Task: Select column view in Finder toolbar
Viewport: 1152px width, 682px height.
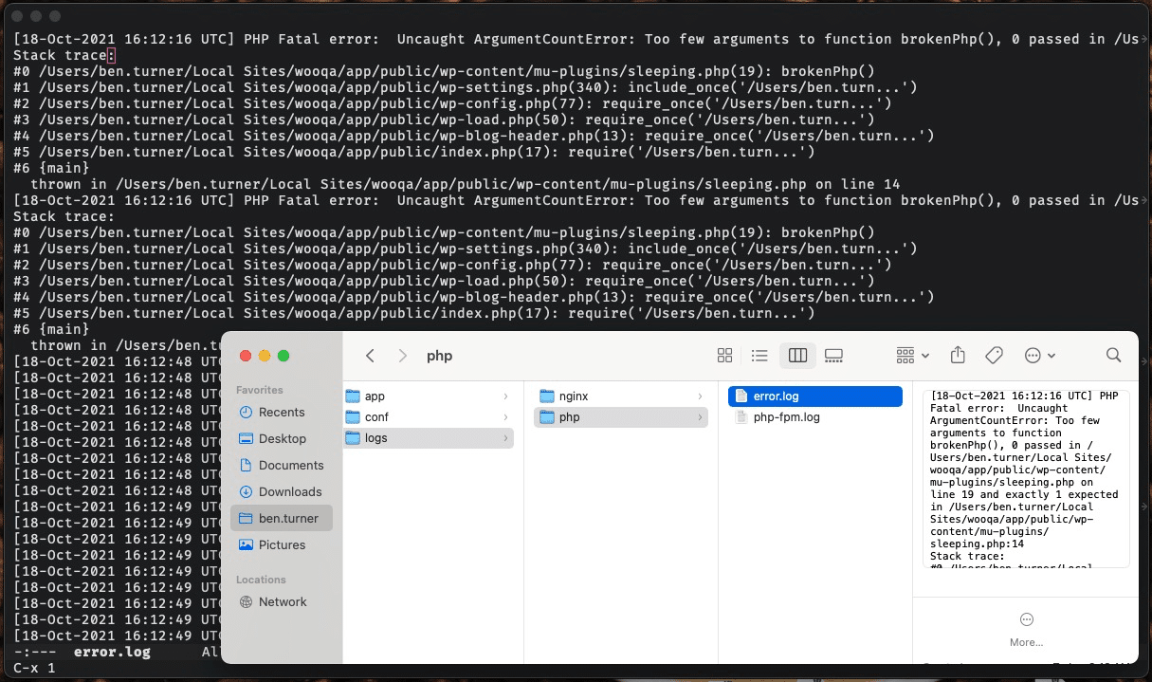Action: coord(797,356)
